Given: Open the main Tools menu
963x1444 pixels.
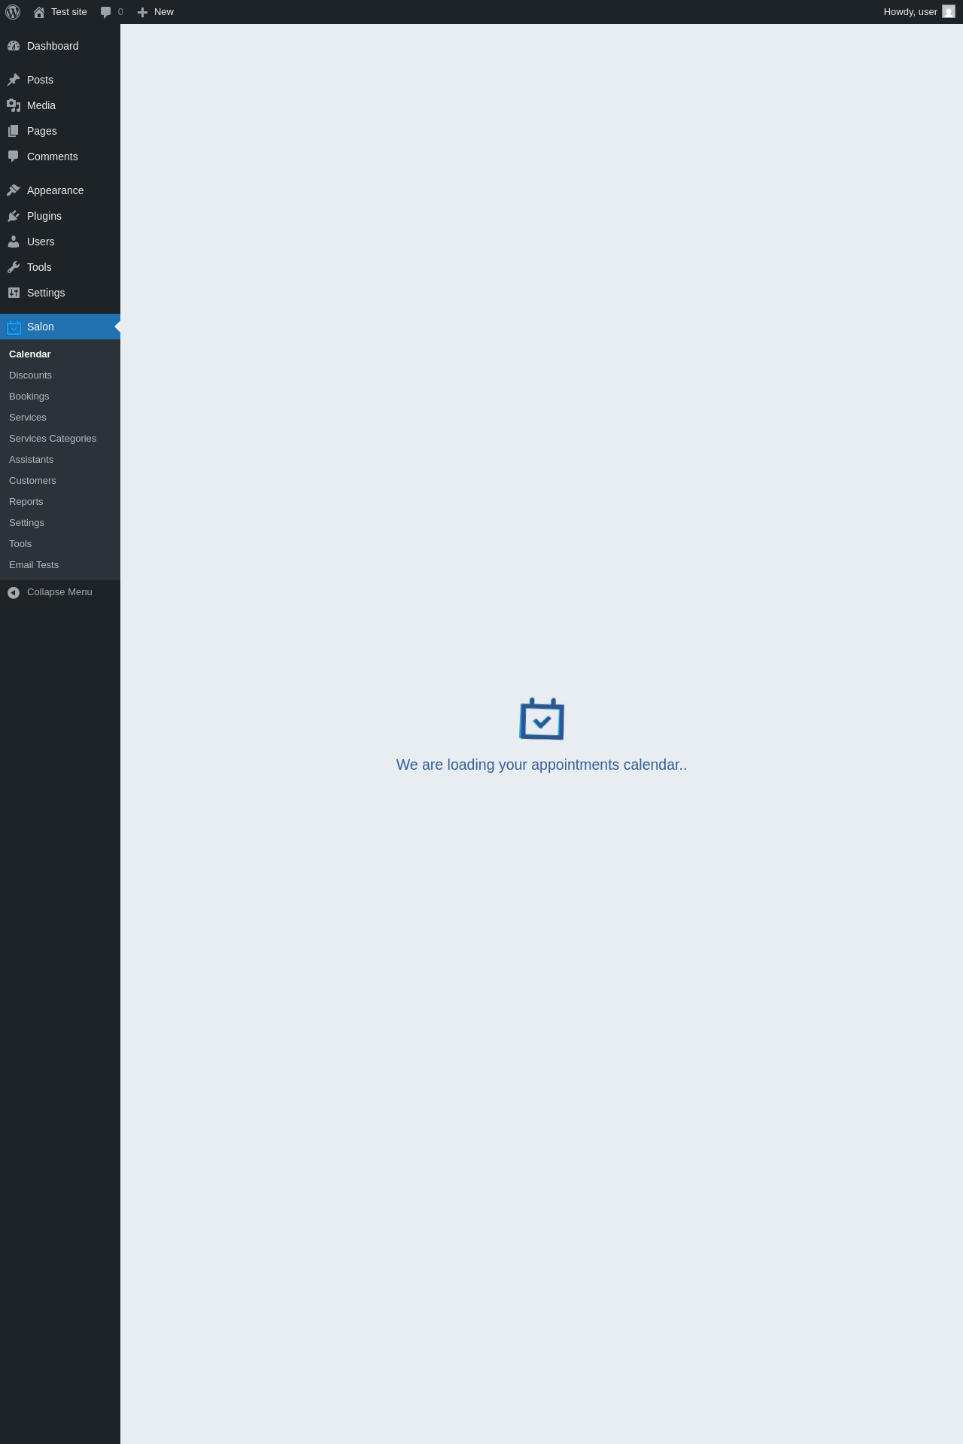Looking at the screenshot, I should click(x=60, y=267).
